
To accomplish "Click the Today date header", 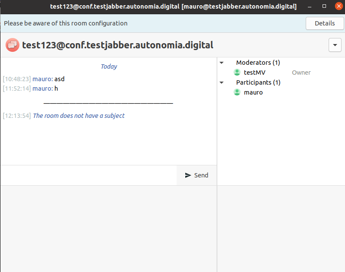I will click(109, 66).
